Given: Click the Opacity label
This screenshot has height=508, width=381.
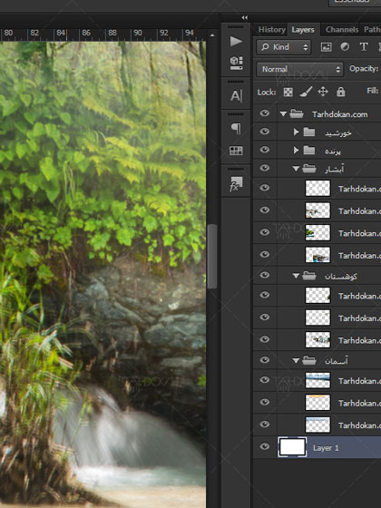Looking at the screenshot, I should point(364,69).
